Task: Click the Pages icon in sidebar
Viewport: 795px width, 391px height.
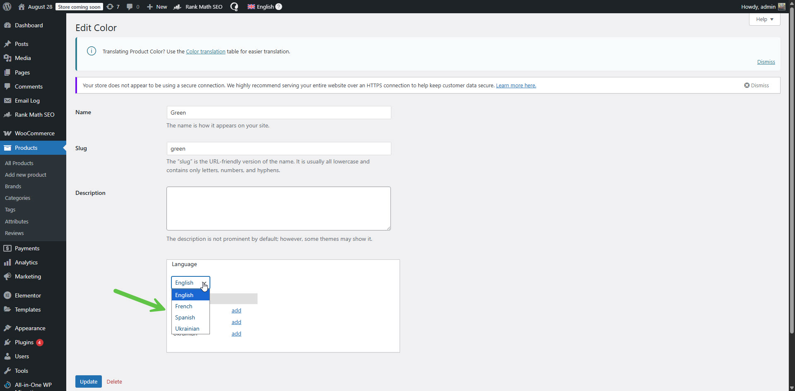Action: coord(7,72)
